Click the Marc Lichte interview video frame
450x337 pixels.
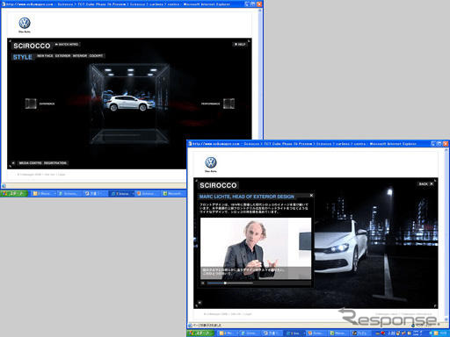[256, 248]
